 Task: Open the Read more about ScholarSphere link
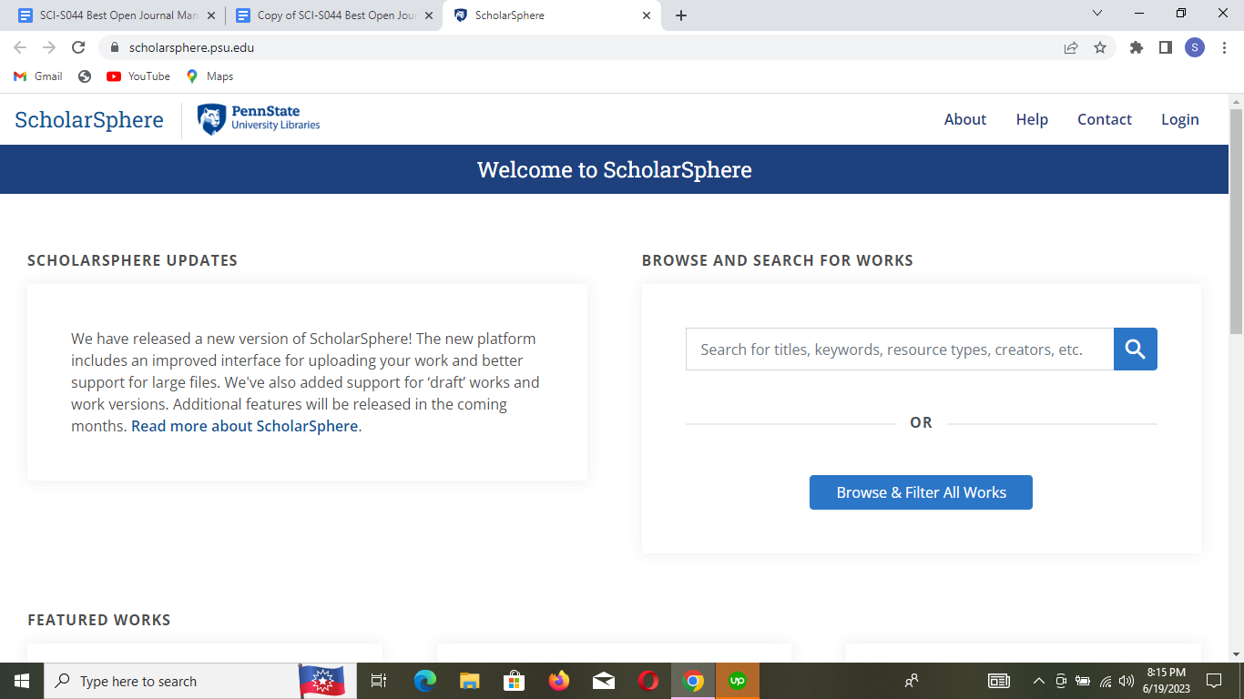[244, 425]
